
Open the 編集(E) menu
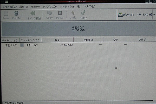click(24, 7)
